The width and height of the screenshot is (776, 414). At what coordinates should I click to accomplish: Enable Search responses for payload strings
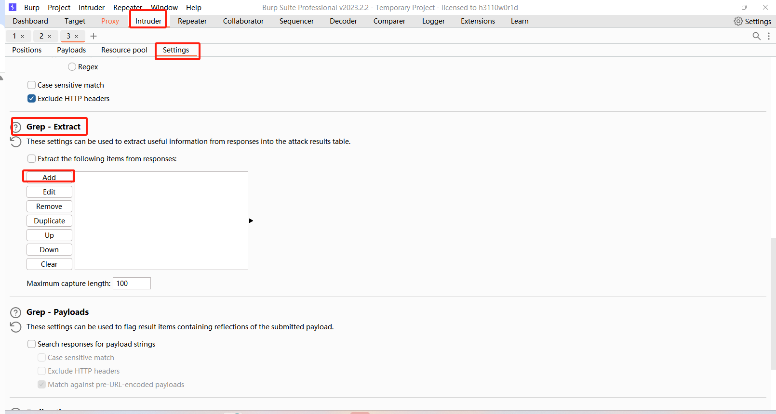(x=31, y=344)
